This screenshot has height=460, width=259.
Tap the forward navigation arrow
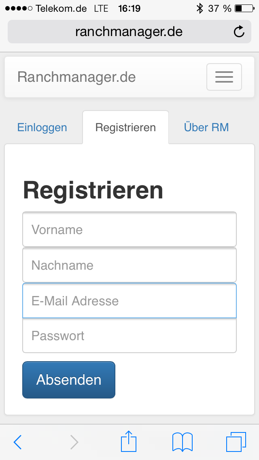pyautogui.click(x=74, y=442)
